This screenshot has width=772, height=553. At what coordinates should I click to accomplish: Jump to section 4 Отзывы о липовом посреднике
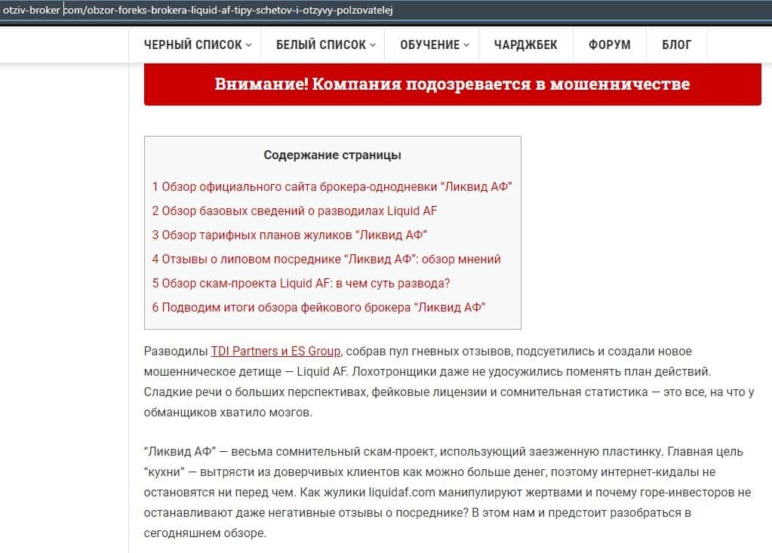point(326,260)
